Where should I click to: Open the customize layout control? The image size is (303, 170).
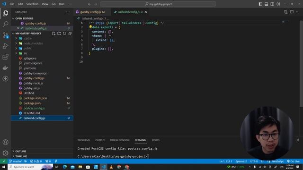point(278,4)
